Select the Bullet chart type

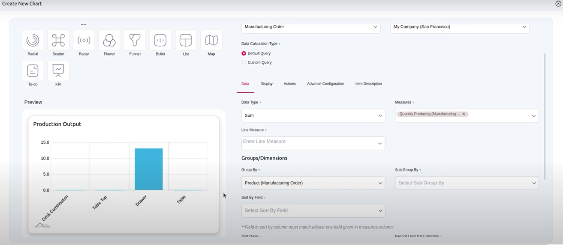pyautogui.click(x=160, y=41)
